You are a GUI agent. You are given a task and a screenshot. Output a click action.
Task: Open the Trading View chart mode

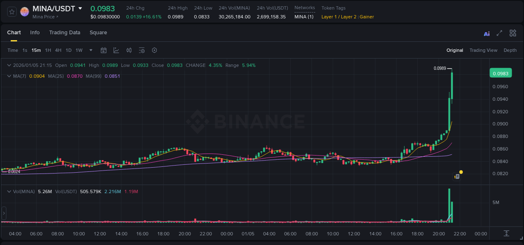point(483,50)
